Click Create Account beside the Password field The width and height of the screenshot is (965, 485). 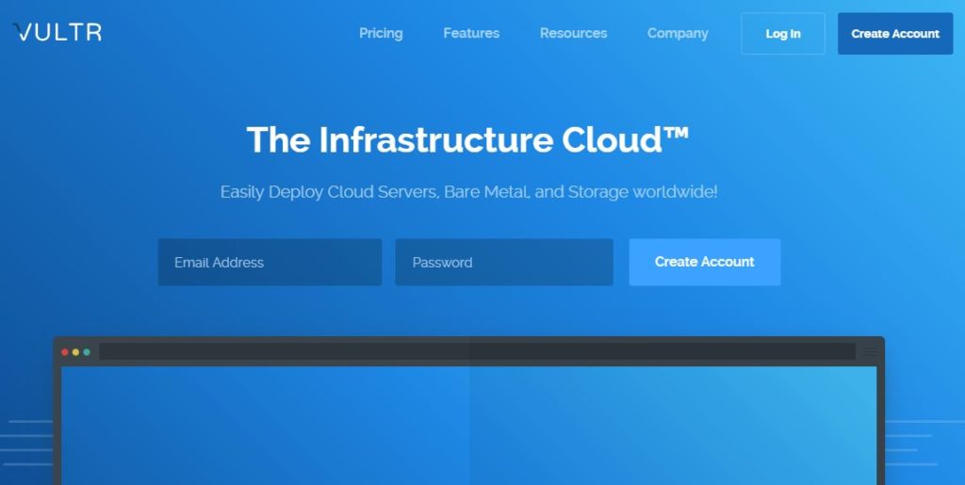(x=705, y=263)
